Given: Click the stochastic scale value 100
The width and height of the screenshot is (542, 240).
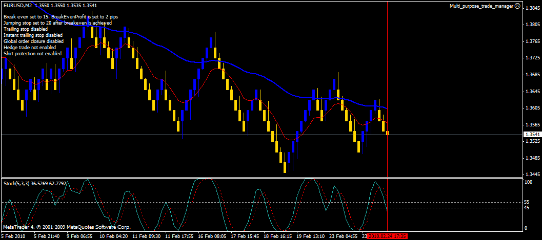Looking at the screenshot, I should point(528,181).
